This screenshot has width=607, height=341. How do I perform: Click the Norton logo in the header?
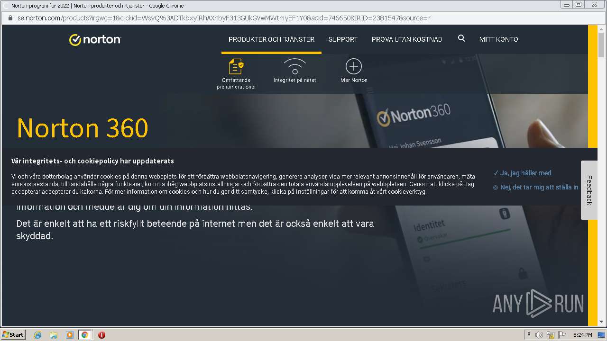click(95, 40)
